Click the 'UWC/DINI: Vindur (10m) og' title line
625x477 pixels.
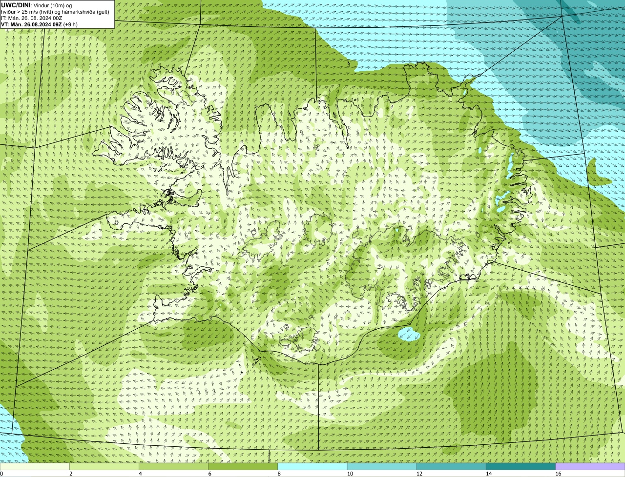click(x=37, y=5)
